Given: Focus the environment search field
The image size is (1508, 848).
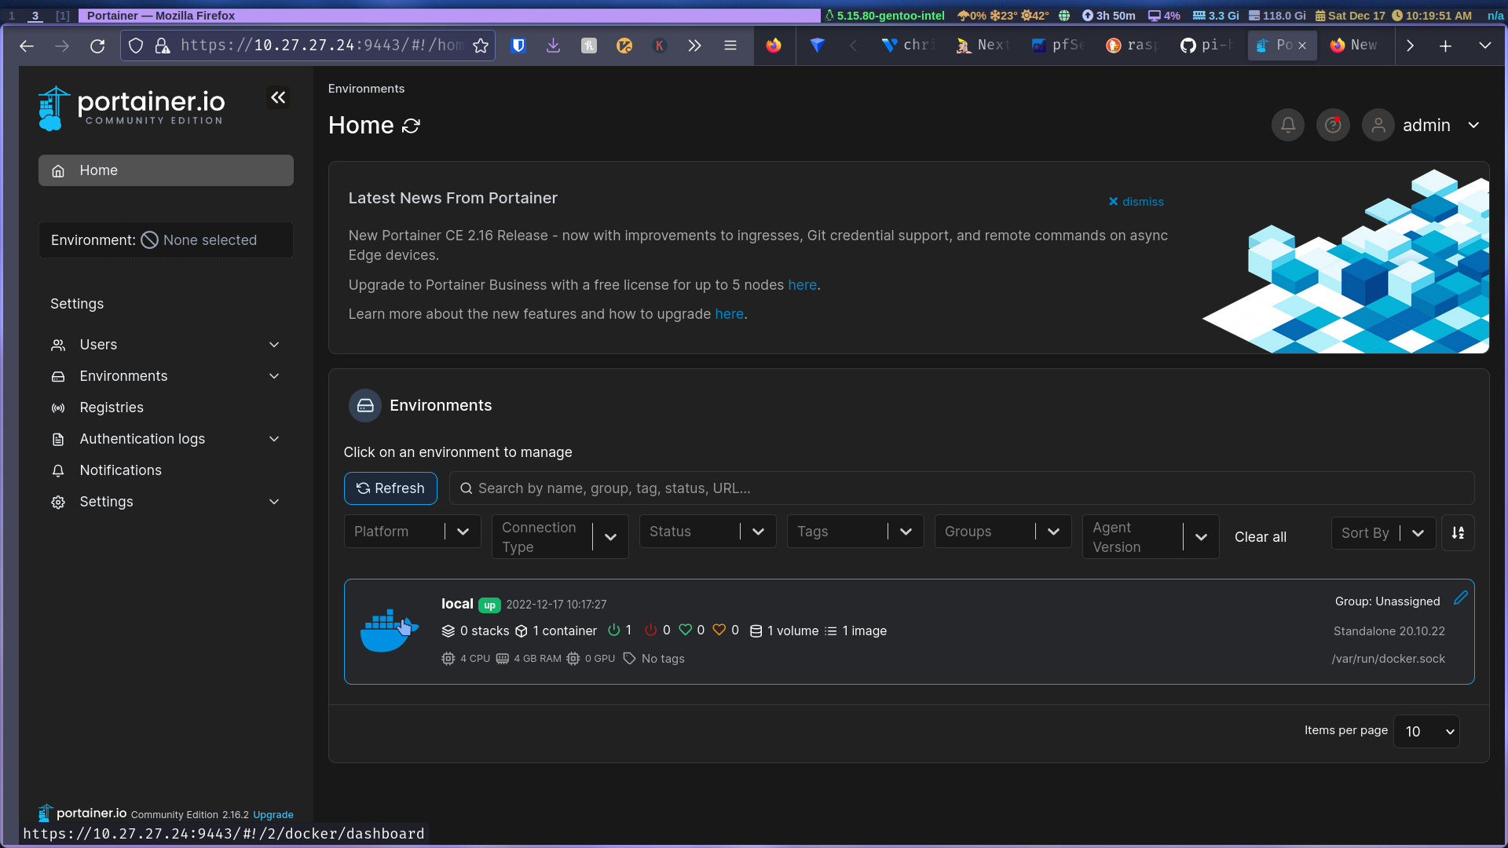Looking at the screenshot, I should tap(961, 488).
